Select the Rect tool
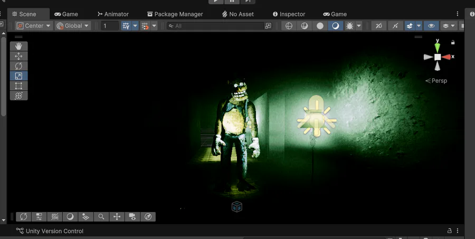 pyautogui.click(x=18, y=85)
